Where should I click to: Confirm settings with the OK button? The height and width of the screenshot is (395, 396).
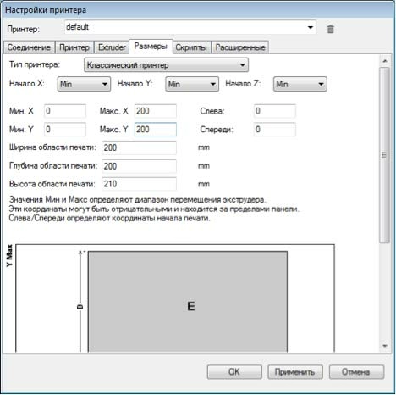click(234, 371)
